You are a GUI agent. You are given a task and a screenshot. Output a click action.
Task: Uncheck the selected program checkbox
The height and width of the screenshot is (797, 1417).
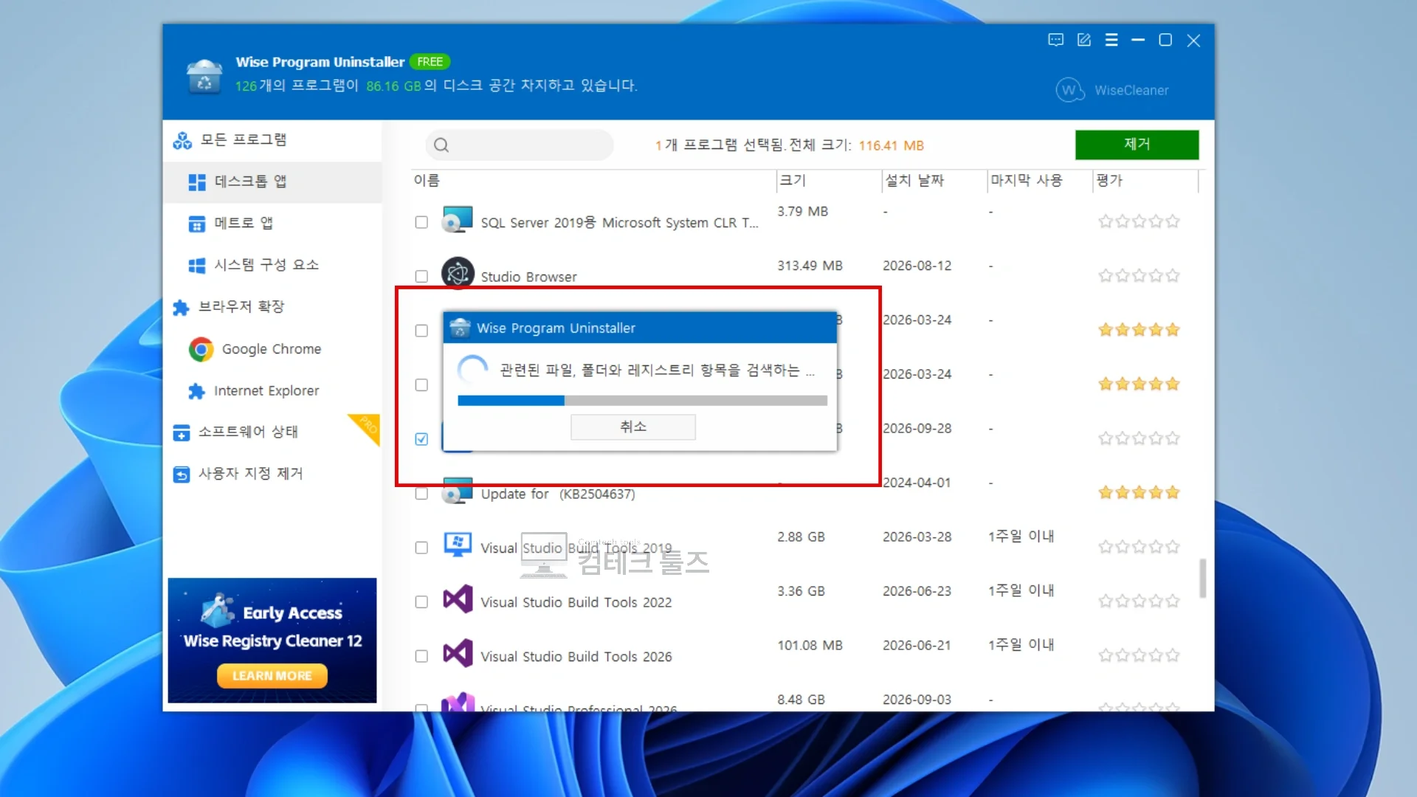(x=421, y=439)
